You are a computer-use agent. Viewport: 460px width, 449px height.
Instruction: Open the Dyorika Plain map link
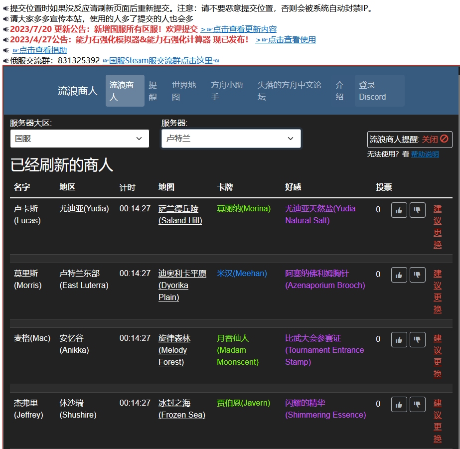tap(182, 285)
